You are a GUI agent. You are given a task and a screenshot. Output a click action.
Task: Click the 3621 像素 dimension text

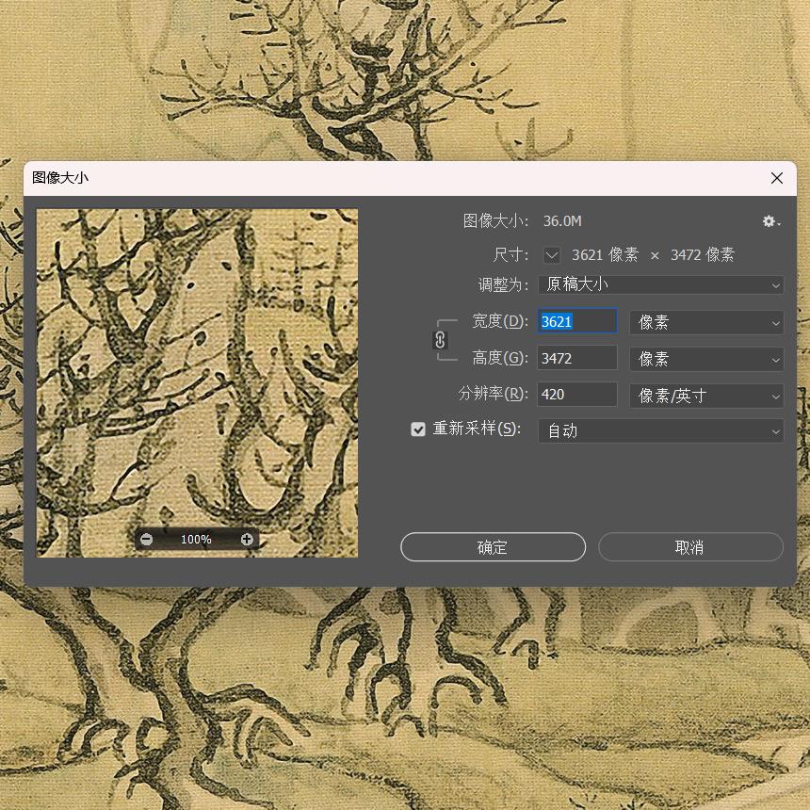point(605,254)
